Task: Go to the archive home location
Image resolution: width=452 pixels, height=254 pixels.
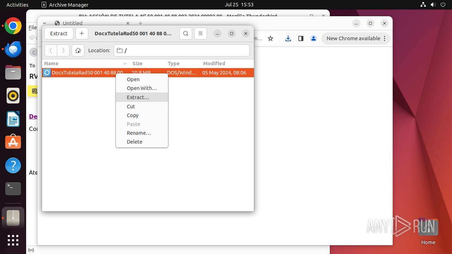Action: 78,50
